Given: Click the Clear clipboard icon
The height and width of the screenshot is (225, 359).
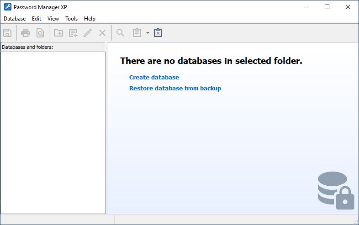Looking at the screenshot, I should pos(158,32).
